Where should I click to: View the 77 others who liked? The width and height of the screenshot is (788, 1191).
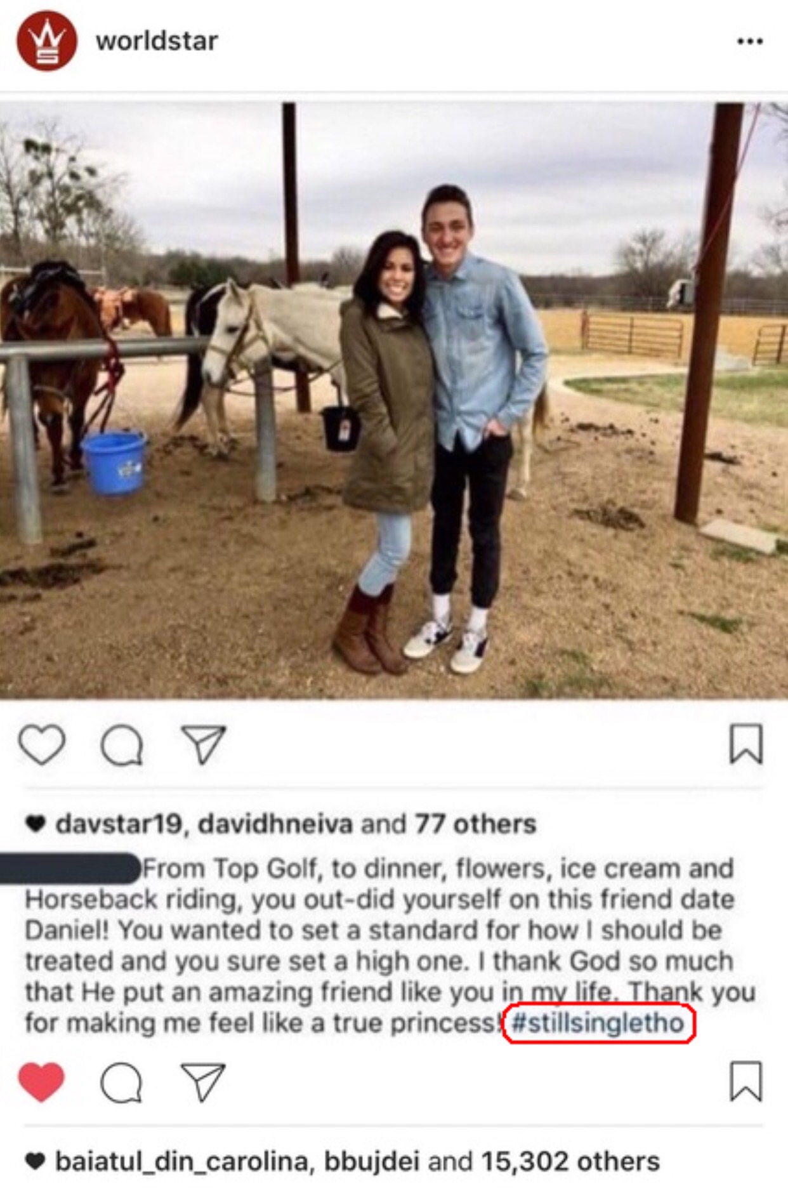point(476,824)
